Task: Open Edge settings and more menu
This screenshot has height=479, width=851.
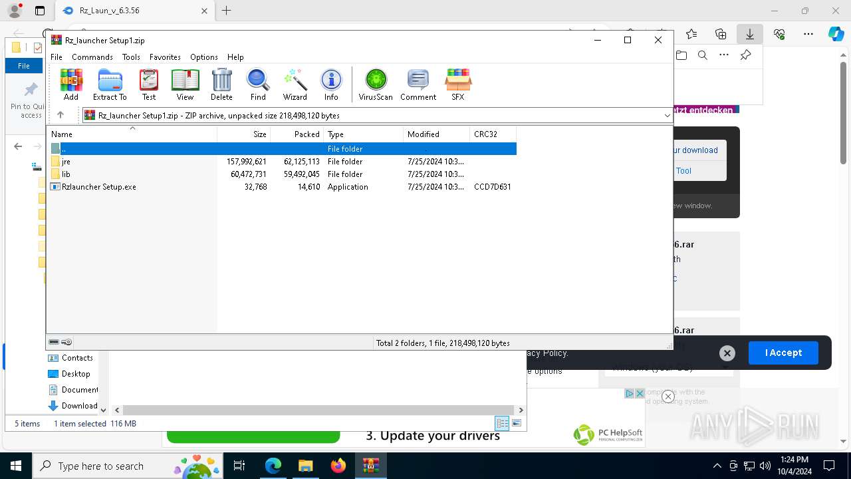Action: pyautogui.click(x=808, y=34)
